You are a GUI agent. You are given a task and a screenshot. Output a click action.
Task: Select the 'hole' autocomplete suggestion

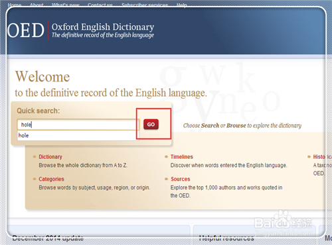tap(78, 136)
